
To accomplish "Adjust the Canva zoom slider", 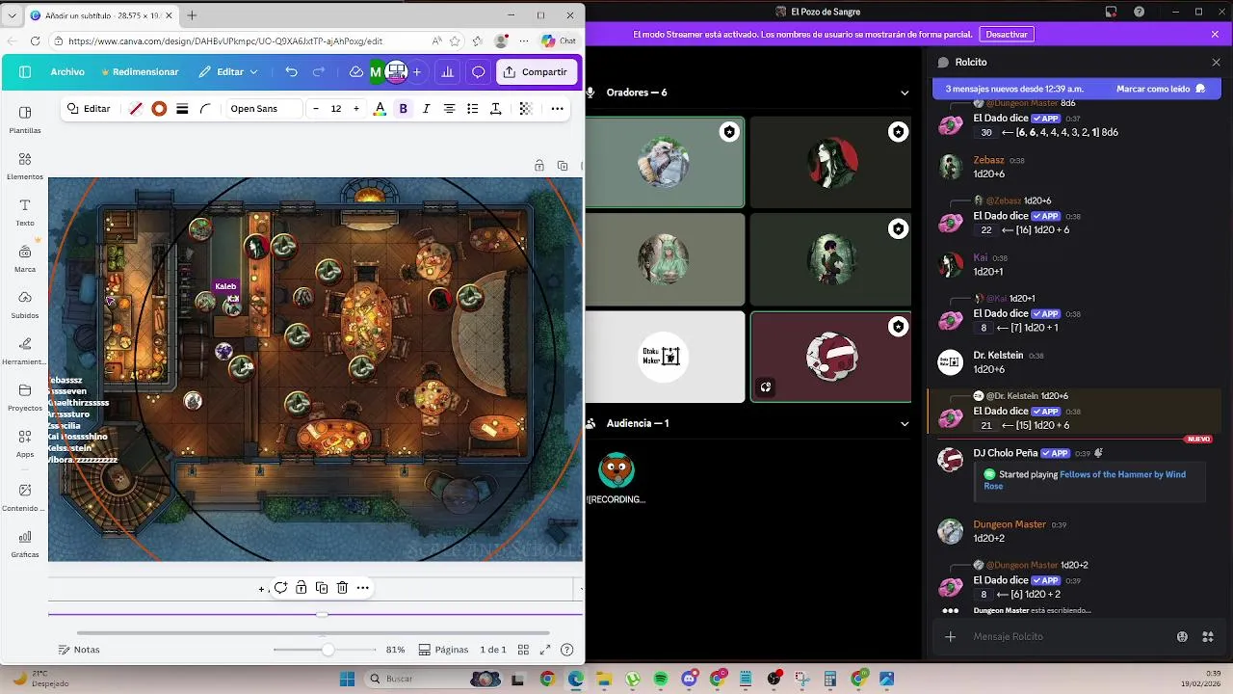I will [328, 650].
